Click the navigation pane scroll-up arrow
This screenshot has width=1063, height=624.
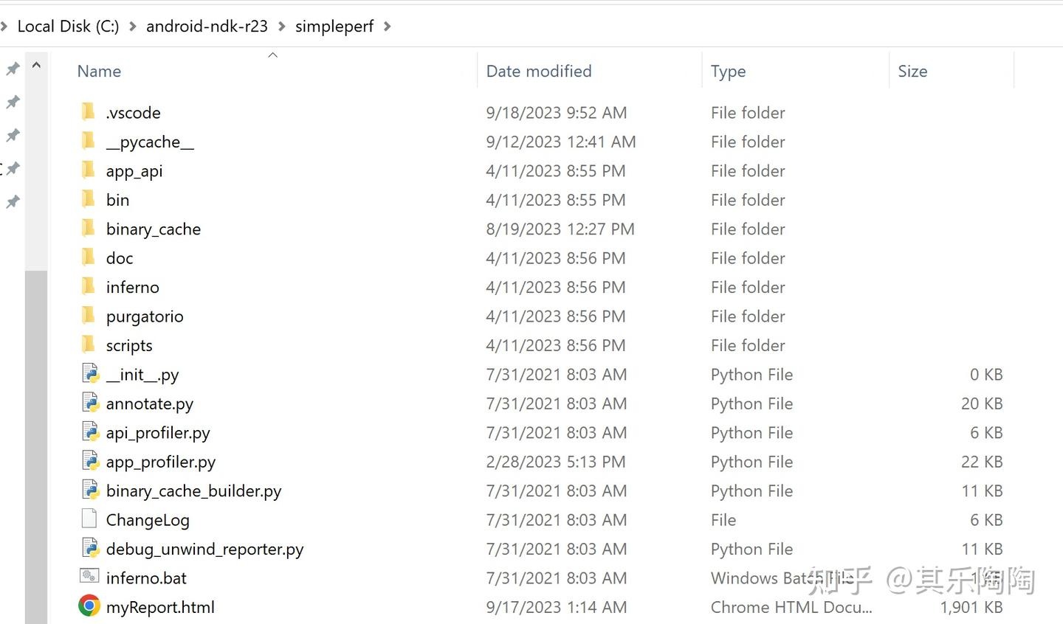(36, 66)
